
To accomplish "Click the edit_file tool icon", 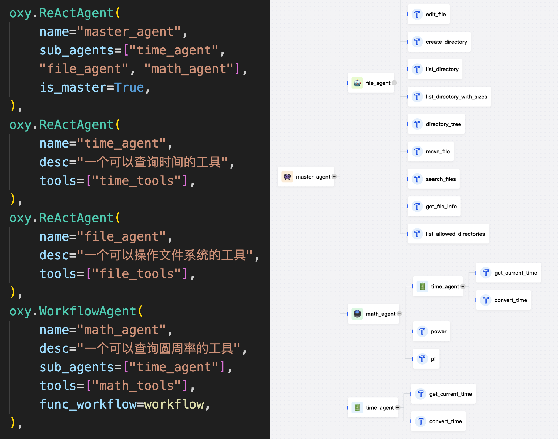I will 417,14.
